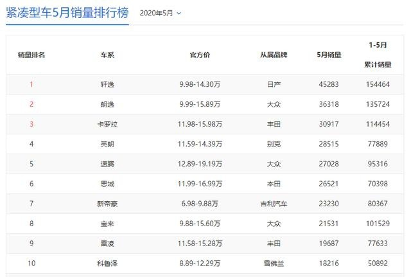Open the 卡罗拉 car series
411x277 pixels.
(107, 124)
